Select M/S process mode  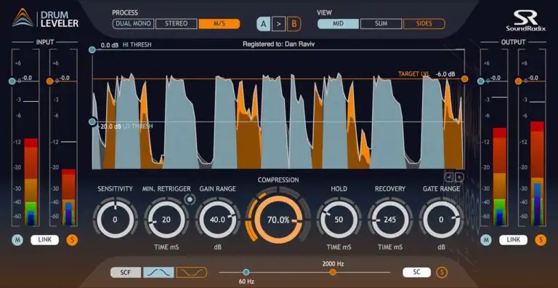[219, 24]
